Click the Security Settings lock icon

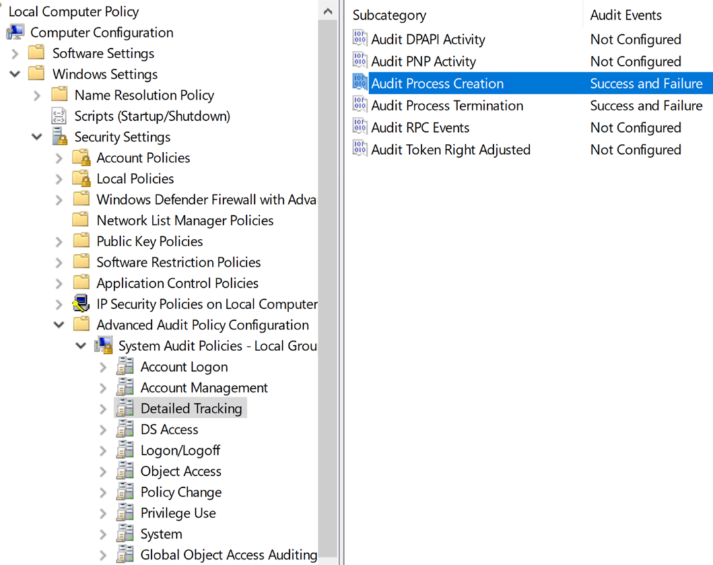pyautogui.click(x=59, y=137)
